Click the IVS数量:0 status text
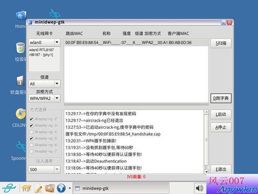 [136, 177]
